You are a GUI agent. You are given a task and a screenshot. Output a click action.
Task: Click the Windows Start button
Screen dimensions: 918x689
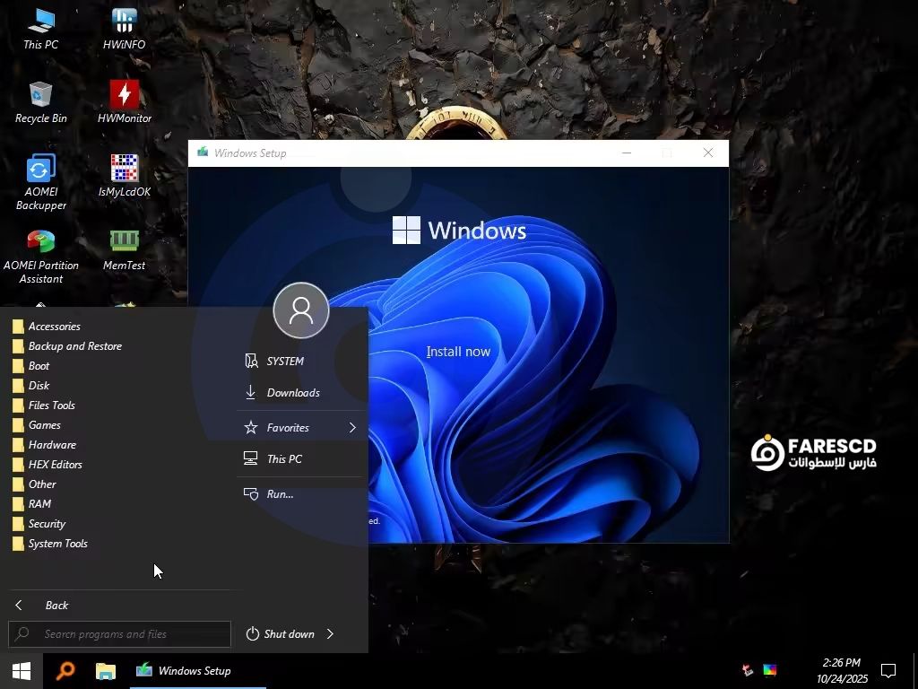[x=22, y=671]
